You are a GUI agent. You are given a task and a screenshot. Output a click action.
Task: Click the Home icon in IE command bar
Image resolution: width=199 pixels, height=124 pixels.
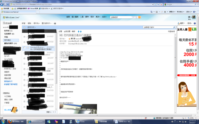pos(151,12)
